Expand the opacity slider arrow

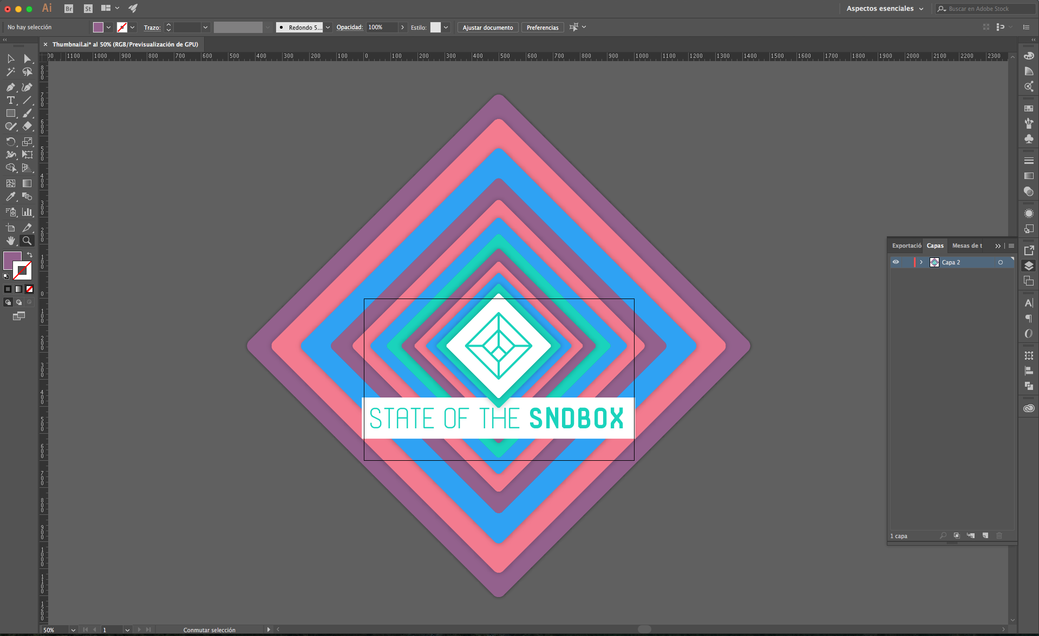402,27
